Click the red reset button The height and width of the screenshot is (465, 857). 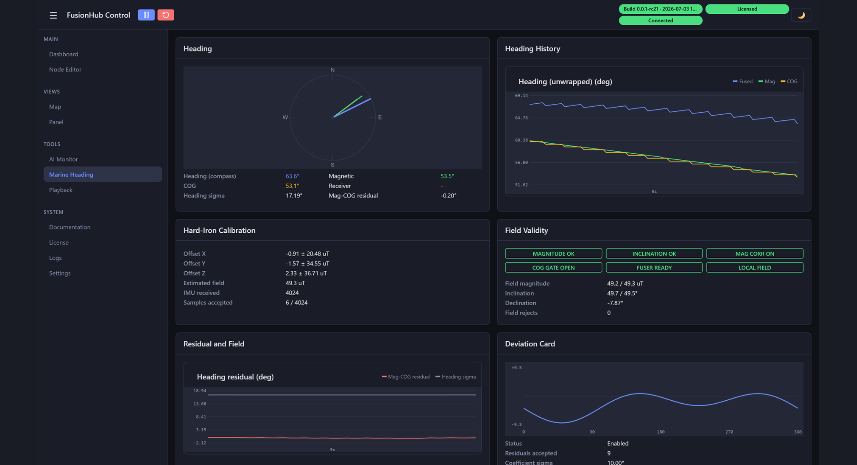pyautogui.click(x=166, y=15)
